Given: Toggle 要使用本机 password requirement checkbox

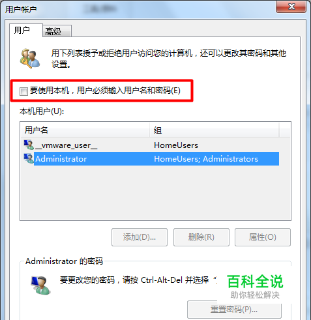Looking at the screenshot, I should (x=23, y=91).
